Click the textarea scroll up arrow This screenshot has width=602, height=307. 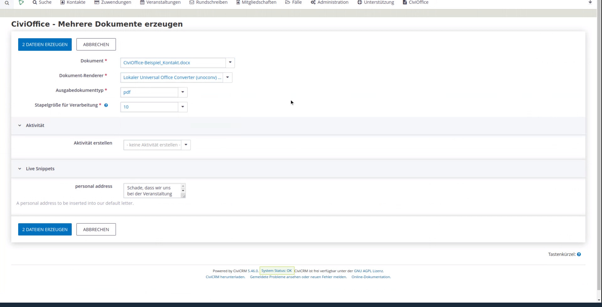pos(183,186)
